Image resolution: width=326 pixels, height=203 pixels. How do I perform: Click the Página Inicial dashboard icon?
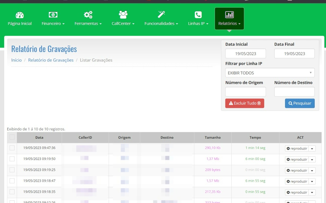(x=20, y=15)
